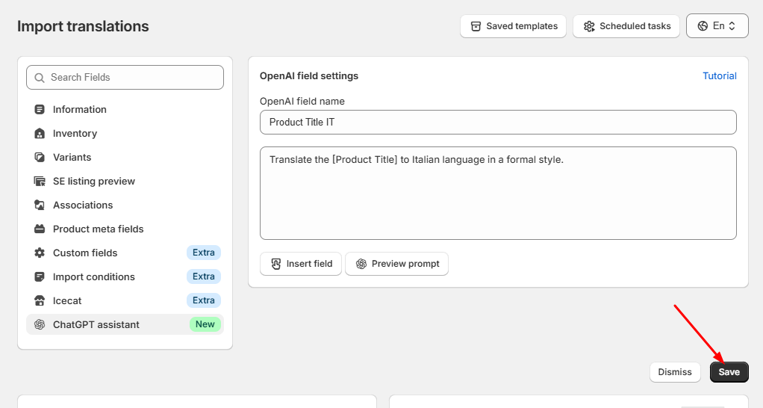Image resolution: width=763 pixels, height=408 pixels.
Task: Focus the Search Fields input box
Action: coord(125,78)
